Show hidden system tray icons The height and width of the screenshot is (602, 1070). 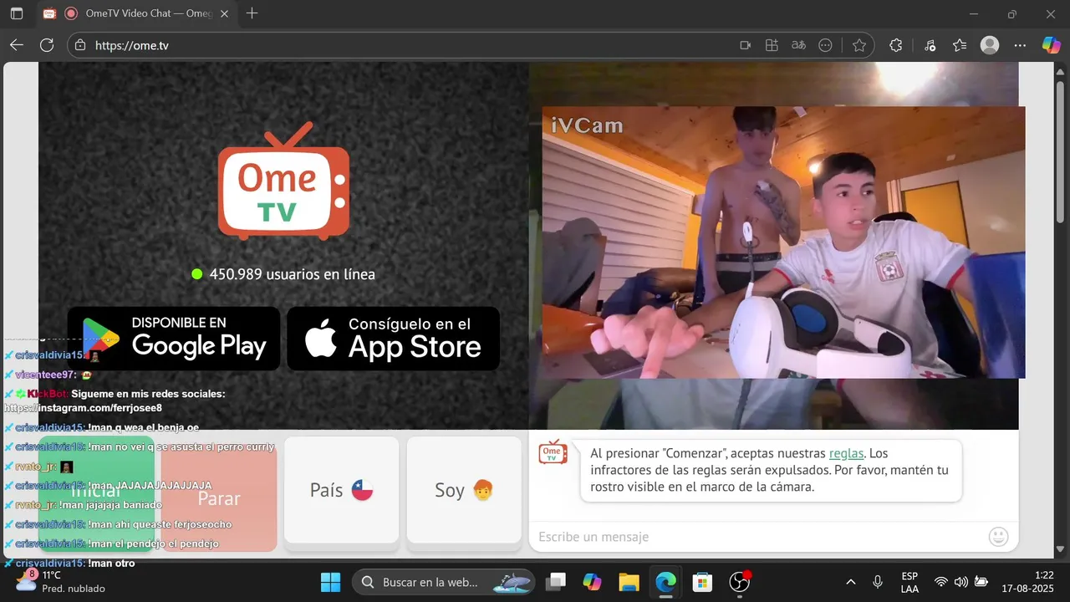[851, 582]
